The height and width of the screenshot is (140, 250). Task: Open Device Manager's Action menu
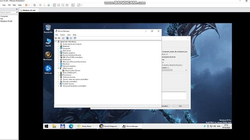coord(62,35)
